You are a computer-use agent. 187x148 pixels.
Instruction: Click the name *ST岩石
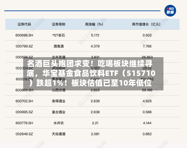coord(59,35)
